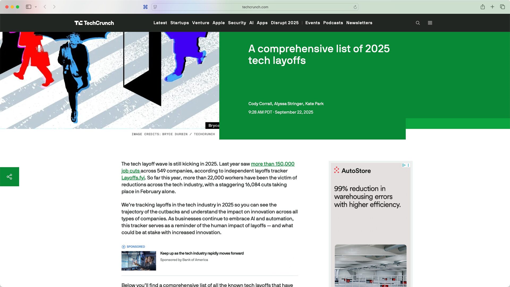Open the Newsletters nav link

pyautogui.click(x=359, y=23)
